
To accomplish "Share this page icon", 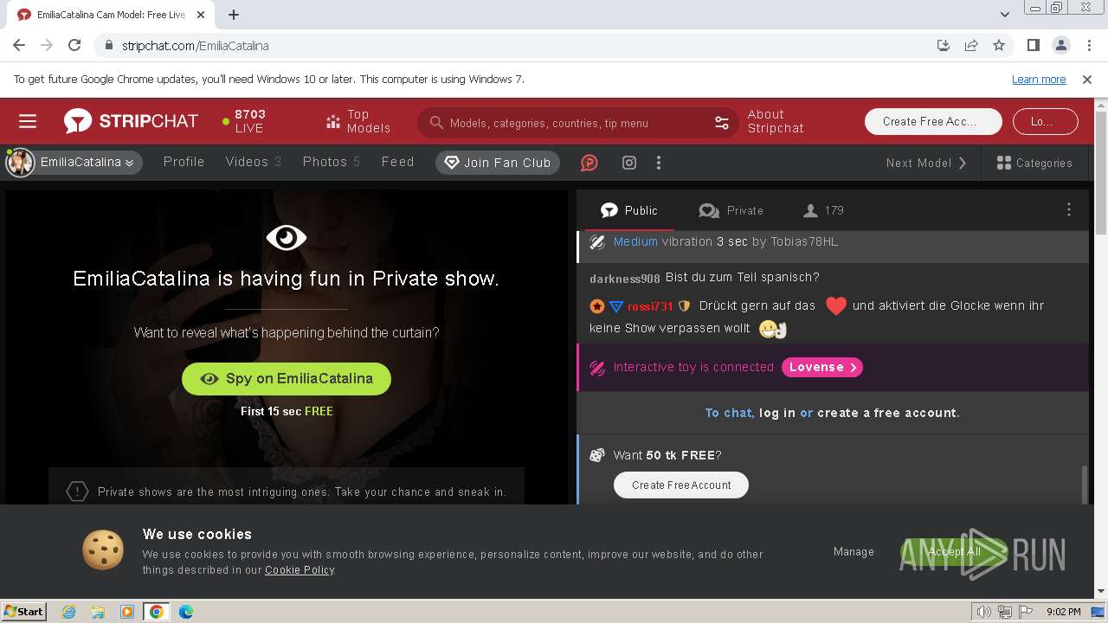I will coord(971,45).
